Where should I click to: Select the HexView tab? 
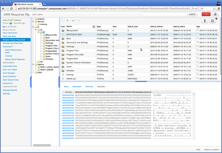click(x=101, y=87)
